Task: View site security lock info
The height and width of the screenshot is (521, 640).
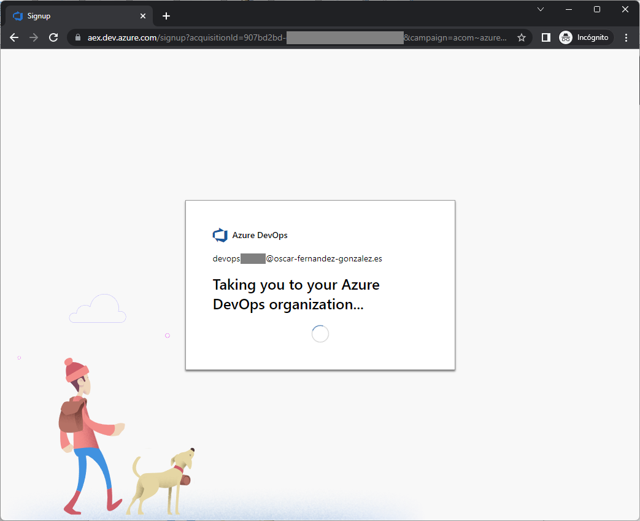Action: (x=77, y=37)
